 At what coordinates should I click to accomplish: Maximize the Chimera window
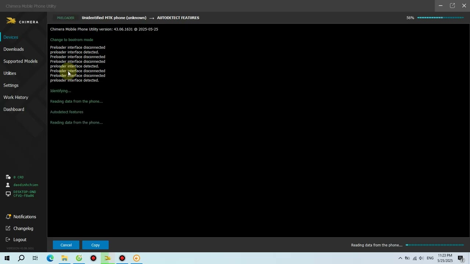452,5
